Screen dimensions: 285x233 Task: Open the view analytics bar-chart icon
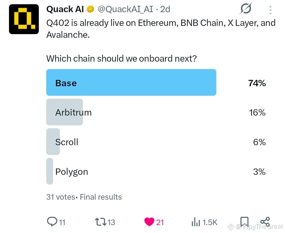[195, 222]
